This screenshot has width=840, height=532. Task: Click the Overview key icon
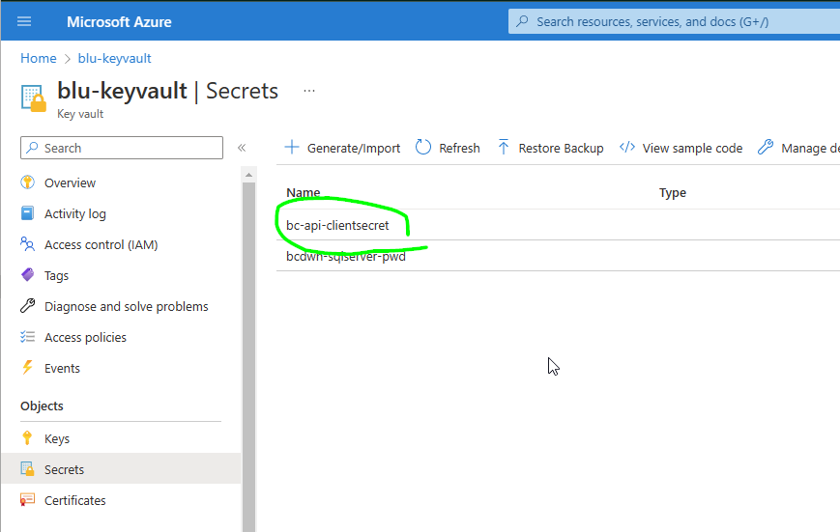pyautogui.click(x=27, y=182)
